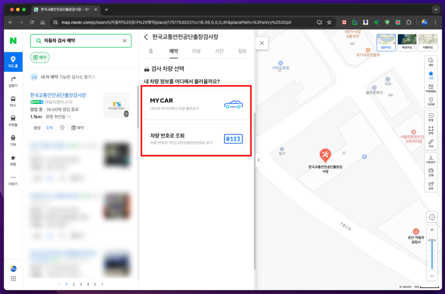The image size is (445, 294).
Task: Enable 지적편집도 cadastral map overlay
Action: [431, 88]
